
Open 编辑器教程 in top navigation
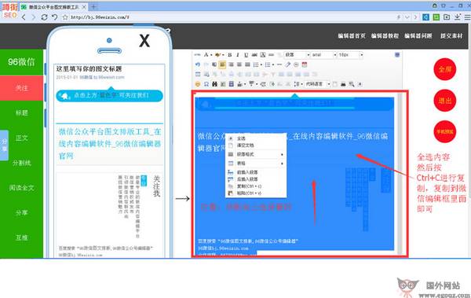(x=385, y=36)
